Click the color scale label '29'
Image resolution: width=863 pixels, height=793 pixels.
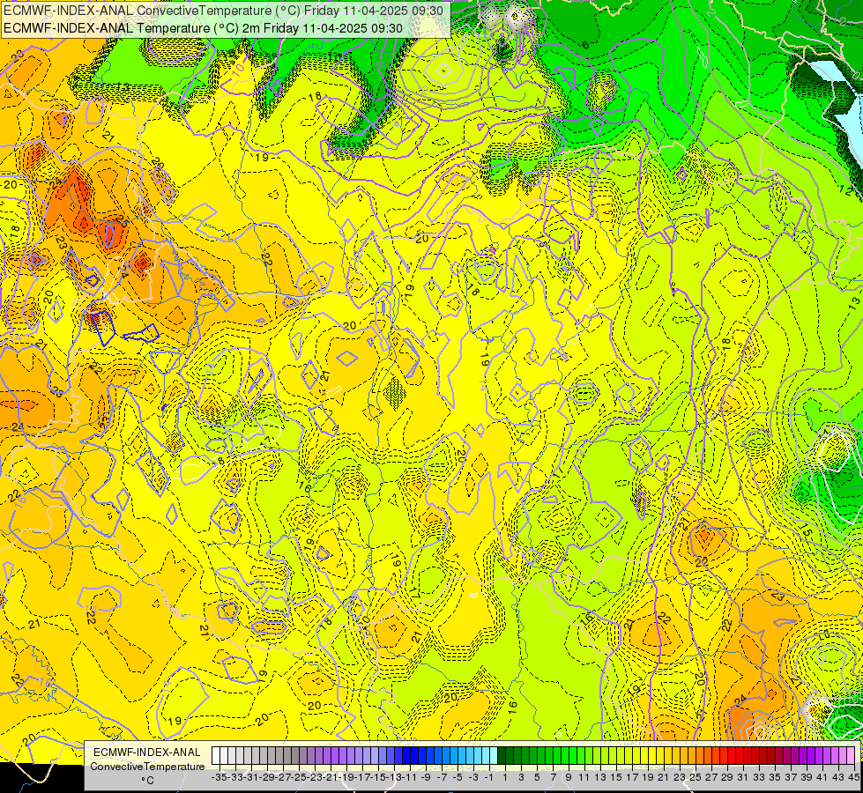[727, 778]
